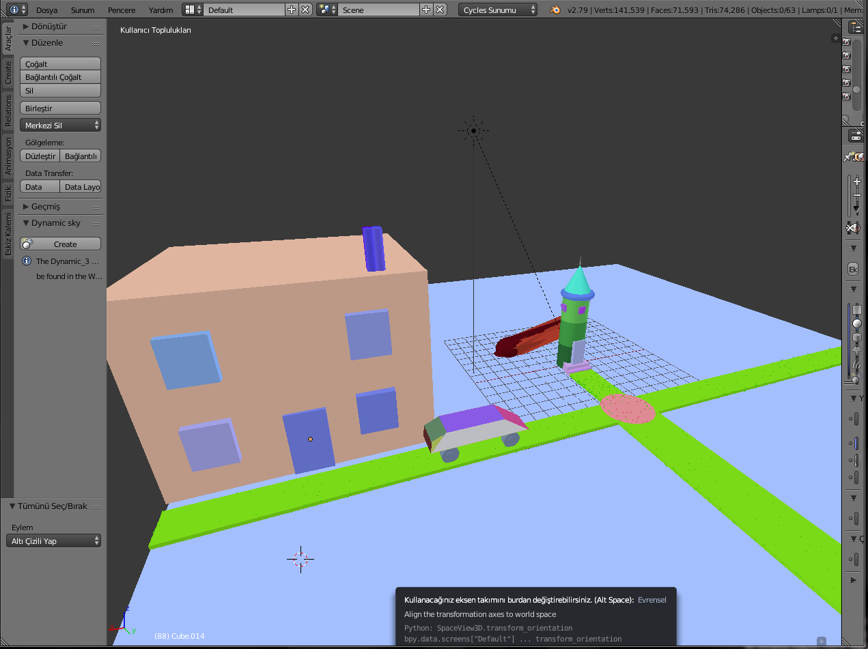Image resolution: width=868 pixels, height=649 pixels.
Task: Click the 3D cursor crosshair in viewport
Action: tap(300, 559)
